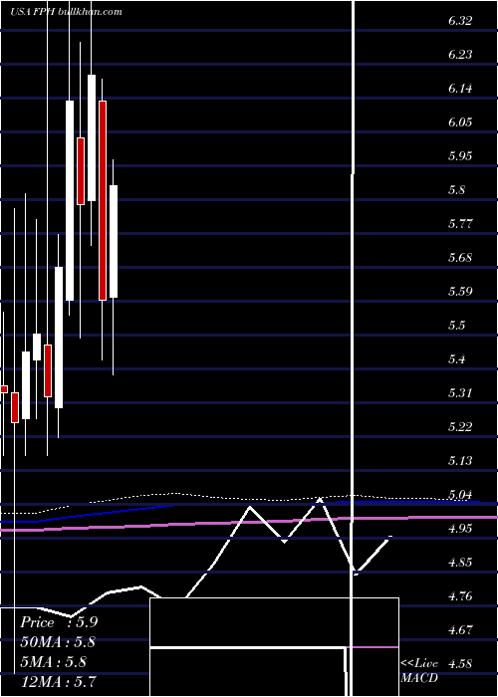Click the 5.13 price axis label
This screenshot has width=498, height=697.
(460, 460)
